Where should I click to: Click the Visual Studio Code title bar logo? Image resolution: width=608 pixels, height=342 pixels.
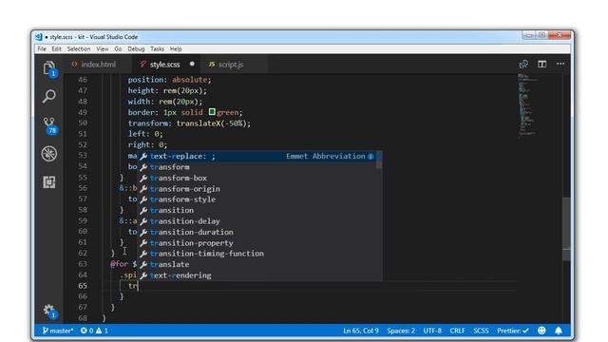(x=39, y=37)
